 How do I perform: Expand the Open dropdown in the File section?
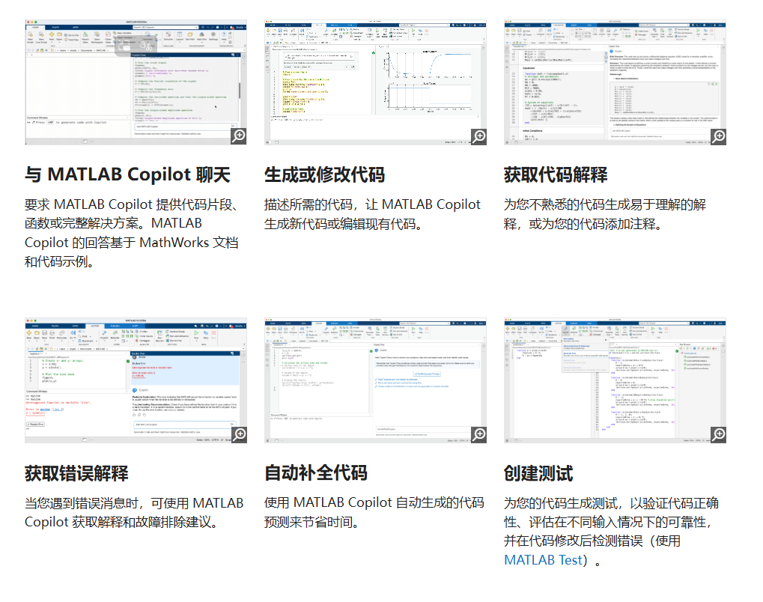58,41
